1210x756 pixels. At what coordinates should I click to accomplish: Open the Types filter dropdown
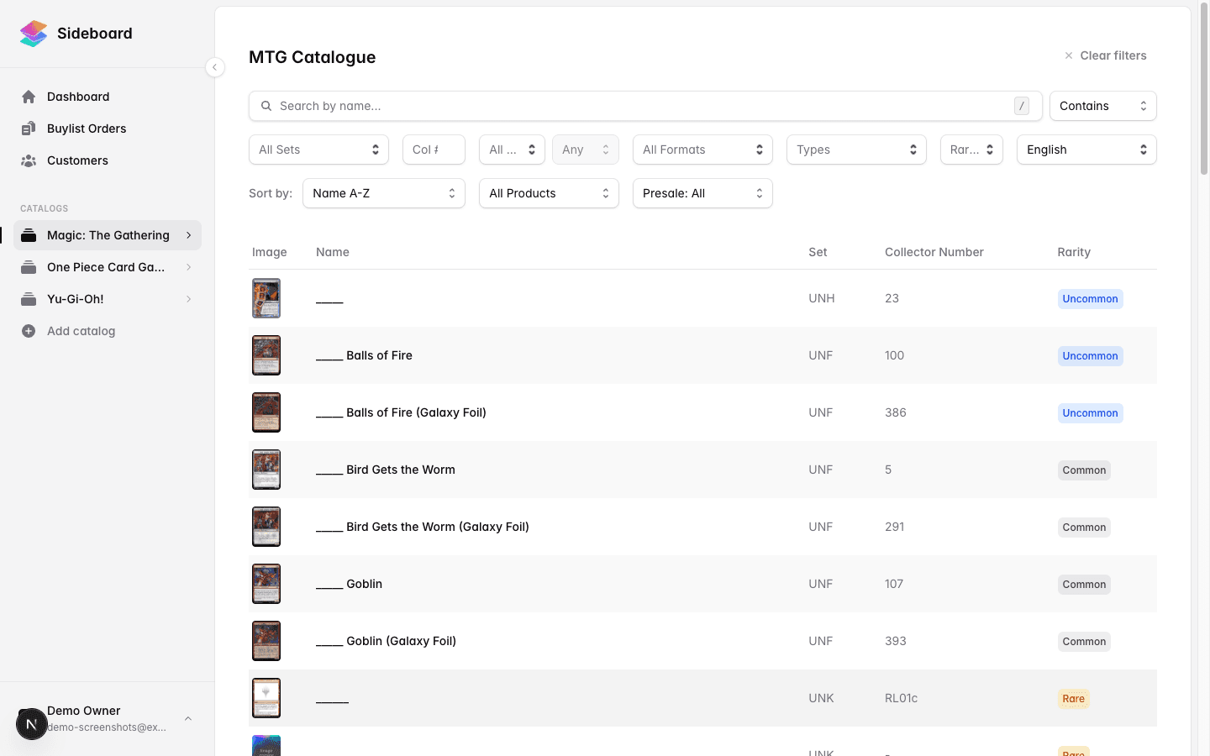click(856, 150)
